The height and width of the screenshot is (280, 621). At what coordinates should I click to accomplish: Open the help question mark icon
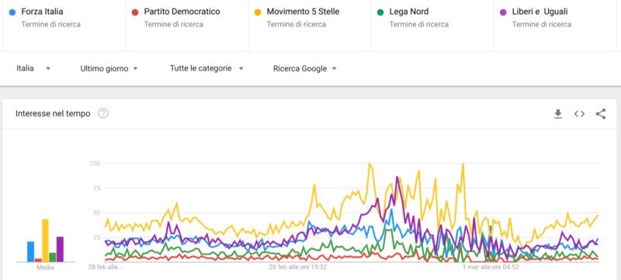coord(103,113)
